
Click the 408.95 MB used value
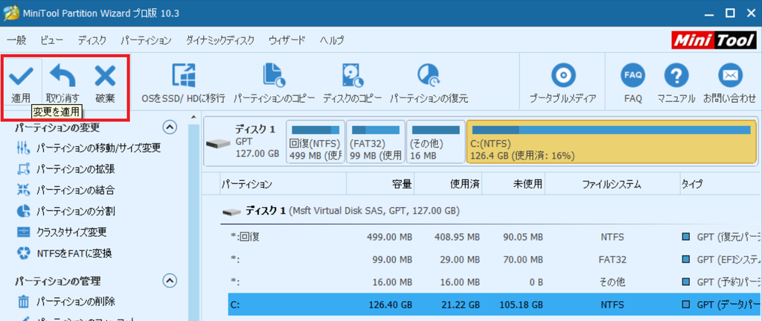coord(457,238)
